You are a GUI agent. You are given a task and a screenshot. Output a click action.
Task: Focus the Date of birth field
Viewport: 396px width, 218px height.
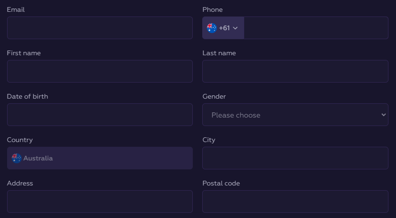coord(99,115)
